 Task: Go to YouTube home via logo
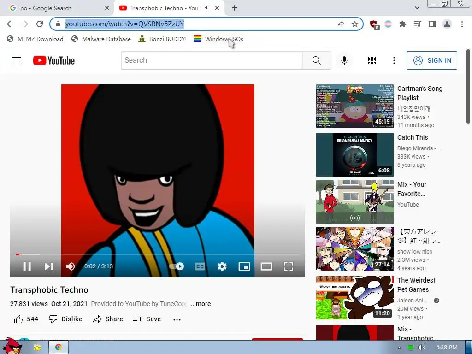click(x=54, y=60)
